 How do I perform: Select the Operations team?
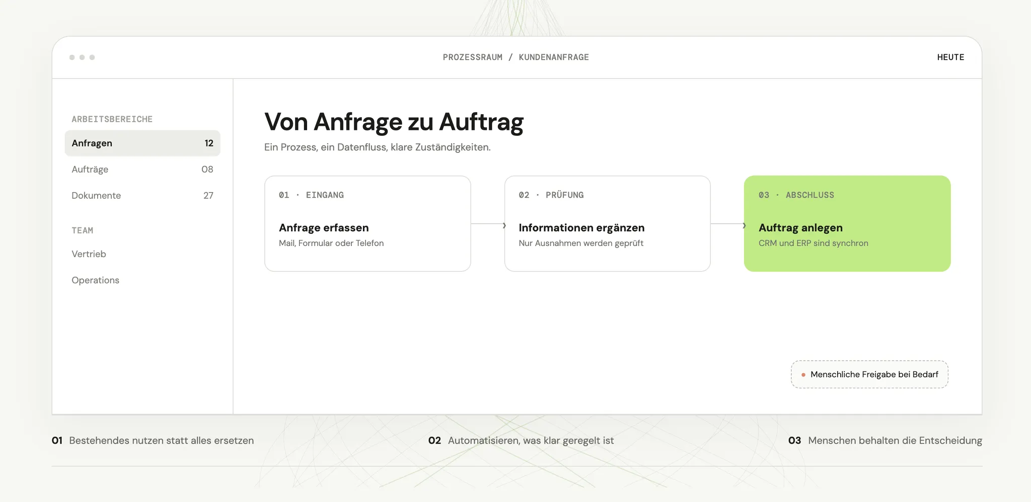(x=95, y=280)
